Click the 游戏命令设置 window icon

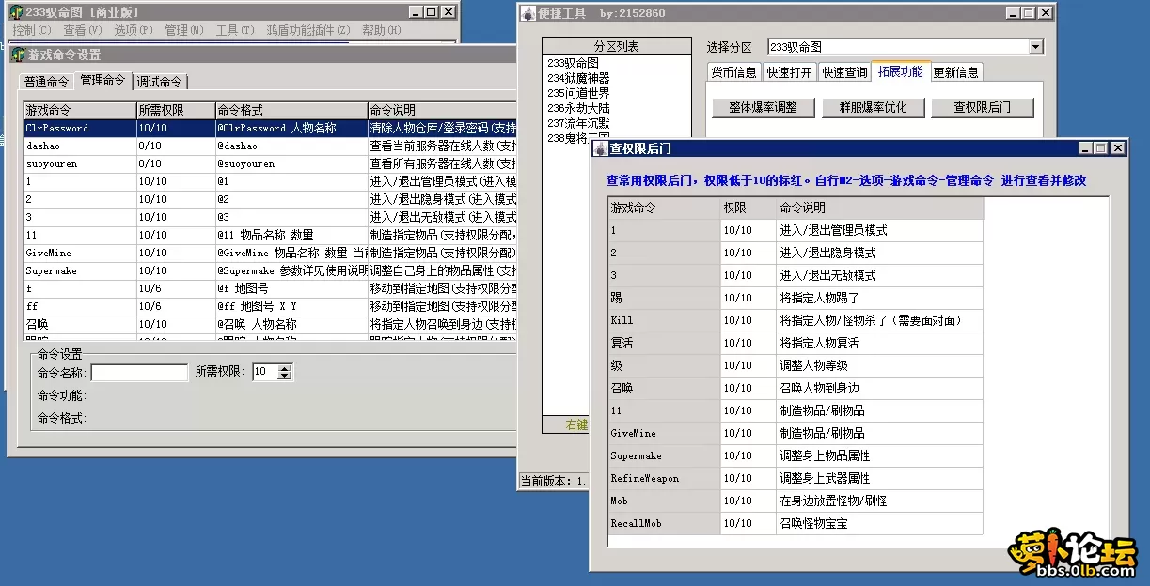[x=17, y=54]
